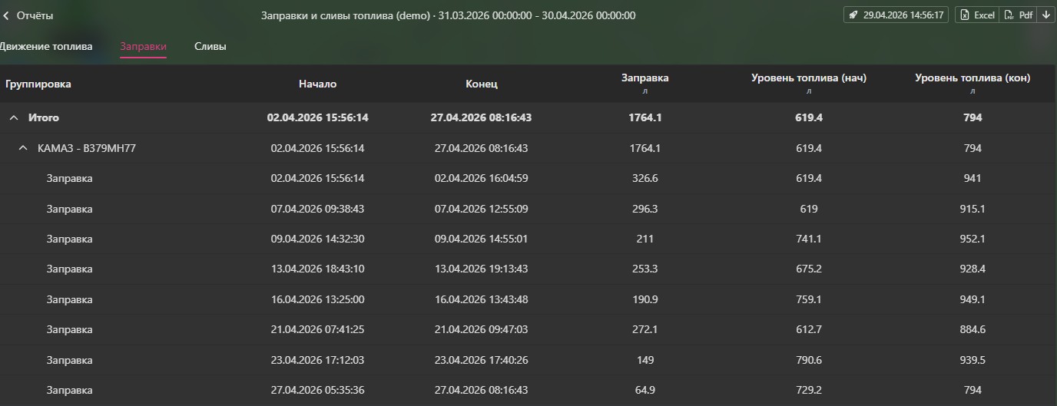Image resolution: width=1057 pixels, height=406 pixels.
Task: Select the refueling row starting 02.04.2026 15:56:14
Action: [x=316, y=178]
